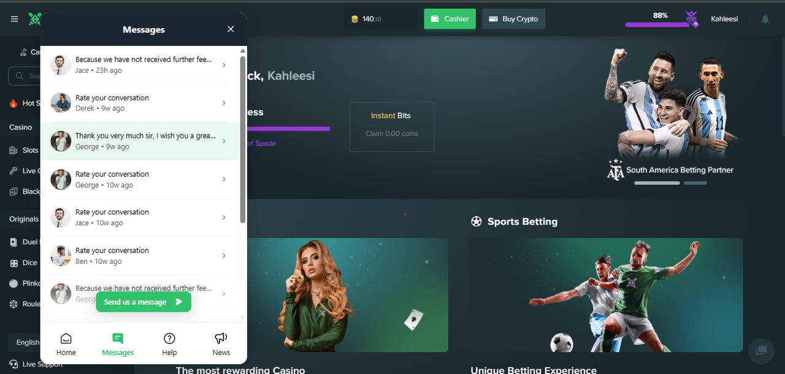Switch to the Help tab
The image size is (785, 374).
pos(169,344)
